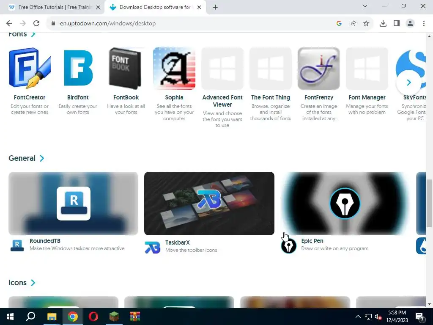Open the Font Manager title link

pos(367,97)
